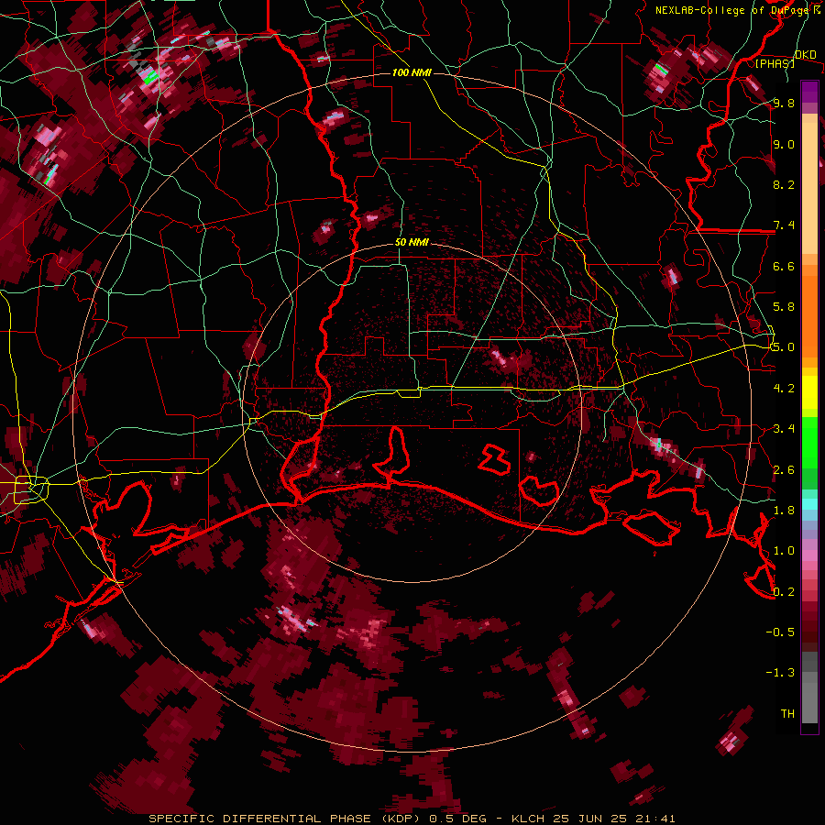Click the 3.4 scale value

[784, 429]
